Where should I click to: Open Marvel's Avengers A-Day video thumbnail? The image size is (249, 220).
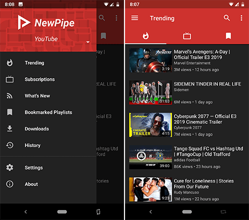coord(150,60)
